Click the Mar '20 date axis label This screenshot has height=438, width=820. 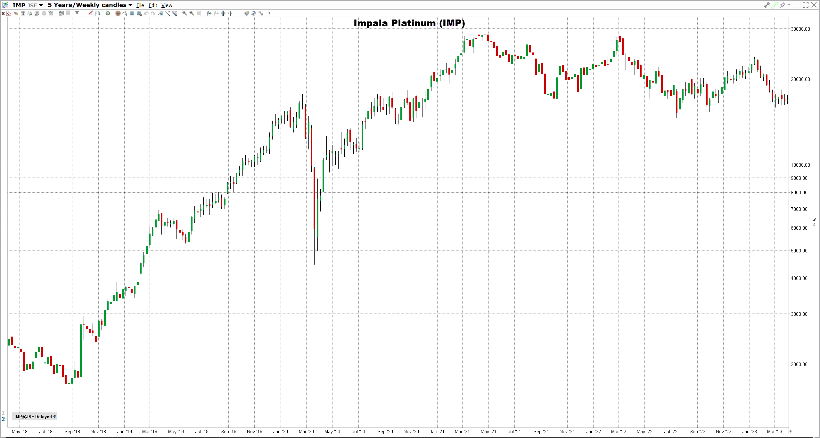306,431
